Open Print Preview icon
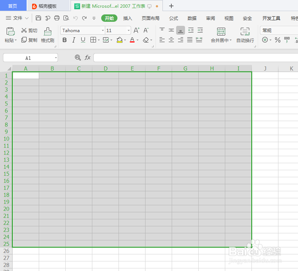The image size is (298, 271). pyautogui.click(x=66, y=18)
